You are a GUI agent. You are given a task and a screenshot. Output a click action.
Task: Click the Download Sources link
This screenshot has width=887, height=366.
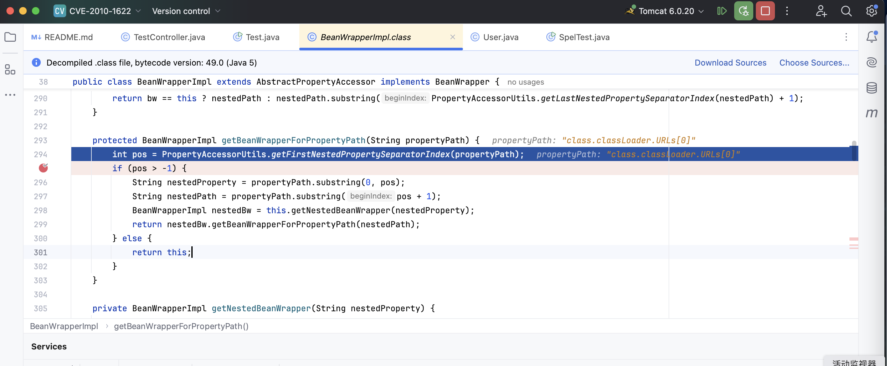tap(730, 63)
